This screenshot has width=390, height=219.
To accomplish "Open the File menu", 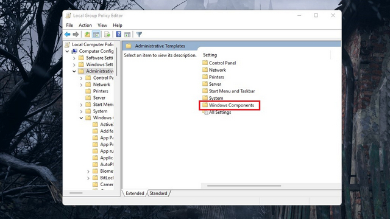I will 69,25.
